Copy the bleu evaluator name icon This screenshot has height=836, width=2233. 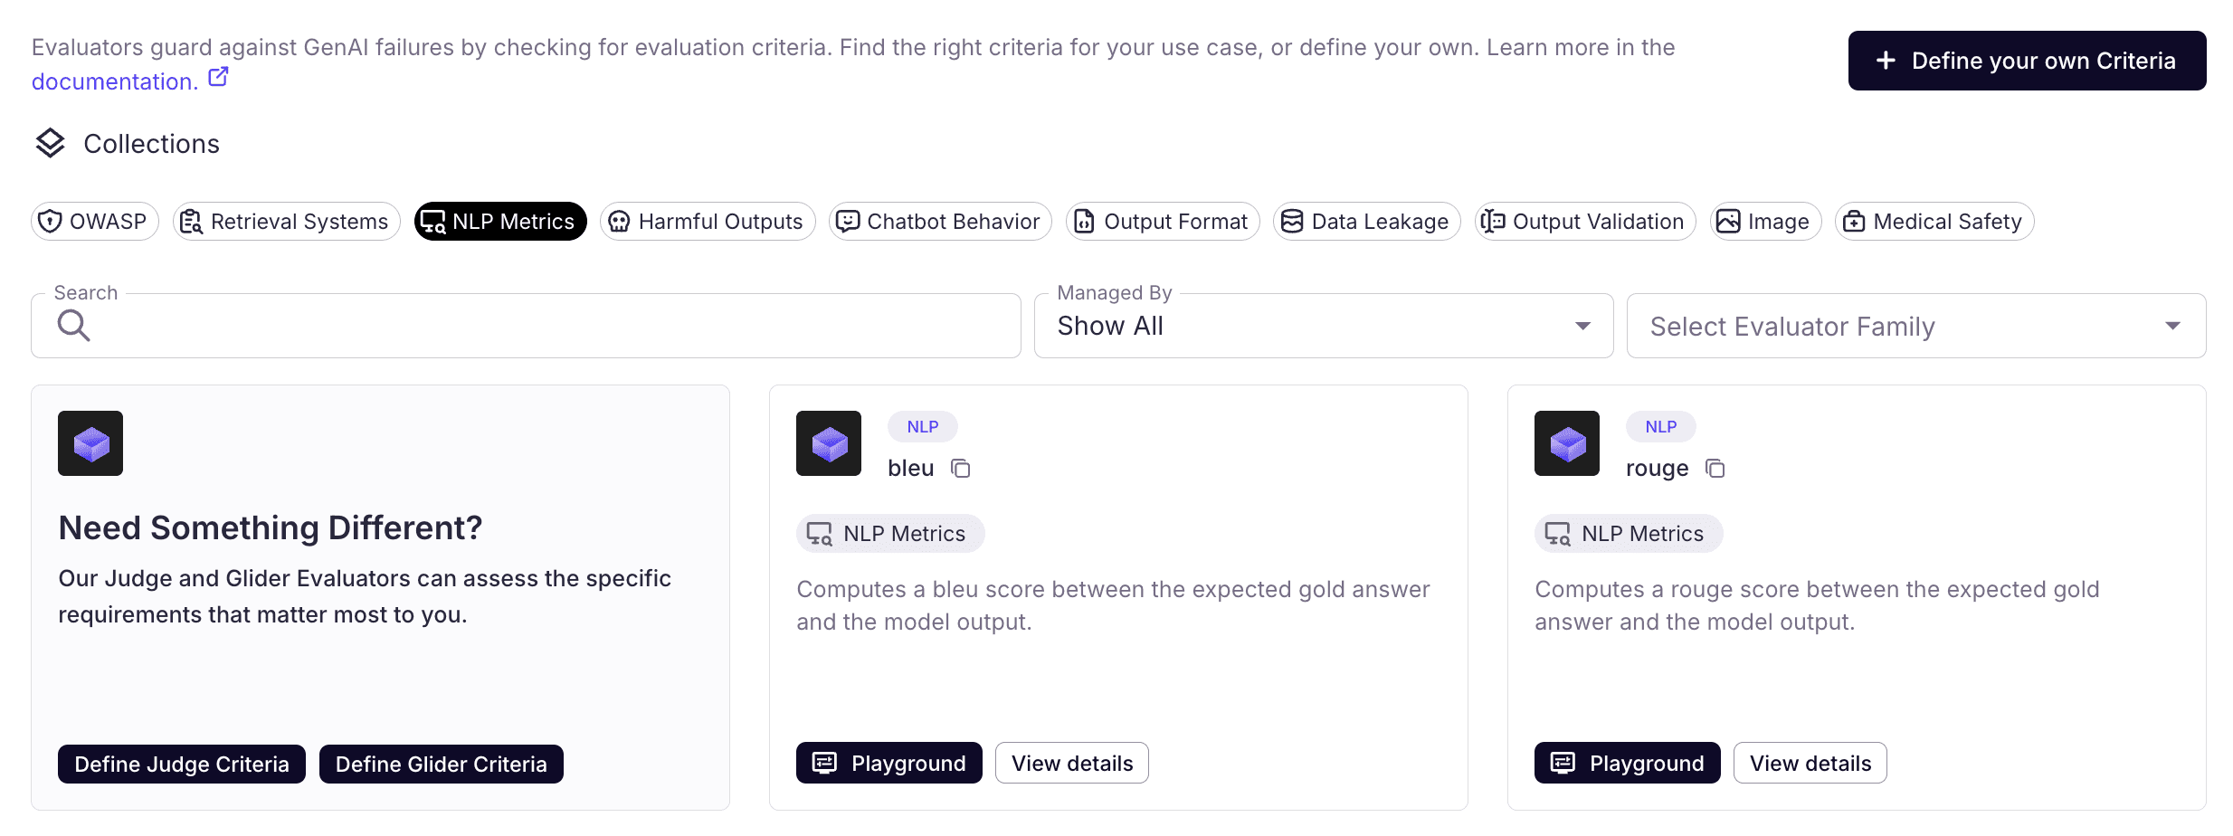point(960,469)
